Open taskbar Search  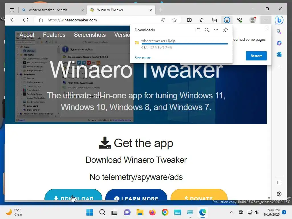[x=102, y=212]
